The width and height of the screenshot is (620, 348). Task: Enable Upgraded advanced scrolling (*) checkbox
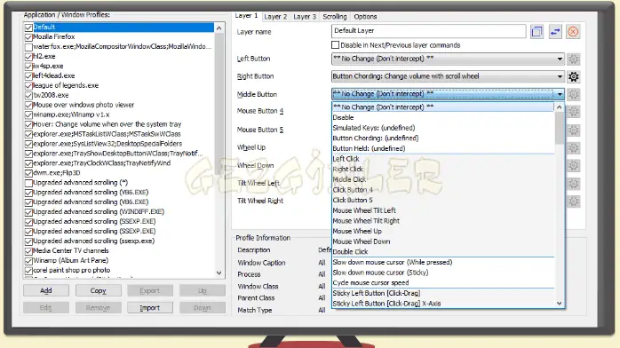[x=28, y=183]
